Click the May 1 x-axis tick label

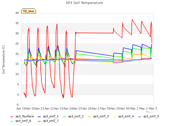pyautogui.click(x=134, y=108)
